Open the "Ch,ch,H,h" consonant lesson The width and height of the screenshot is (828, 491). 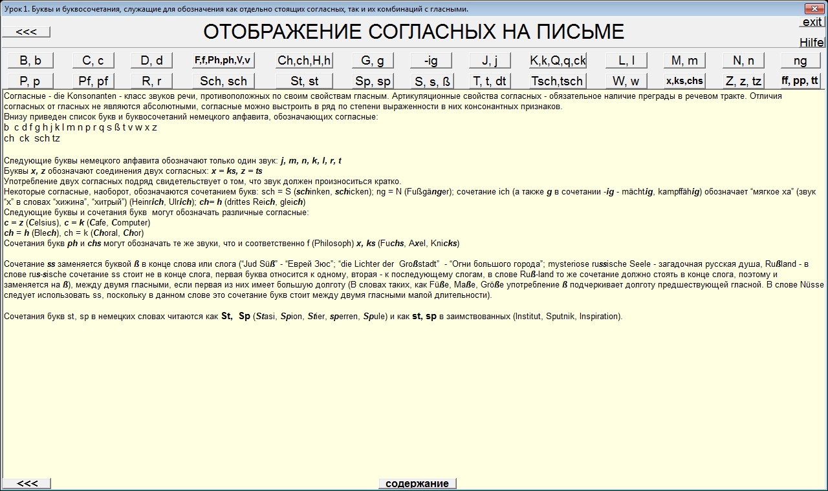click(304, 61)
